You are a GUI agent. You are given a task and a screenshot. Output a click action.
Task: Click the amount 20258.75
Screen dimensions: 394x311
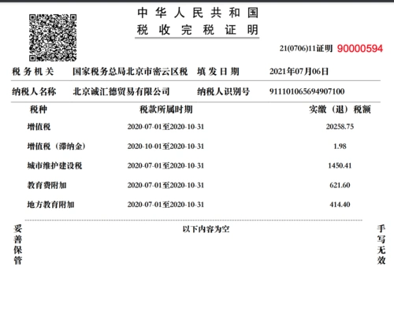340,127
